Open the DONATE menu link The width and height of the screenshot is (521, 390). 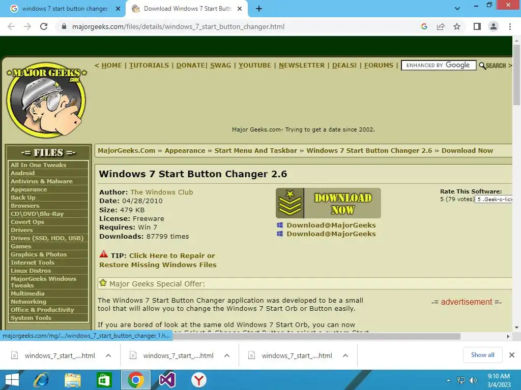pos(190,66)
